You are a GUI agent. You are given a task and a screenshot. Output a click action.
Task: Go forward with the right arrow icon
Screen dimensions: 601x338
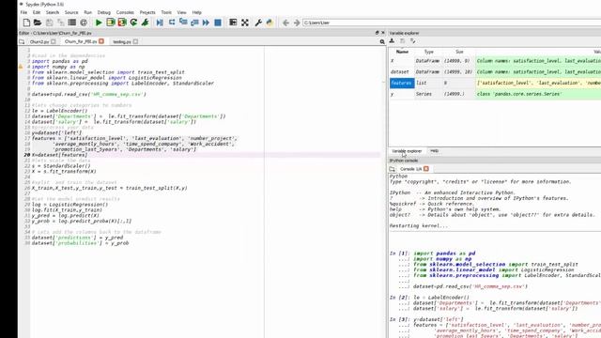point(297,23)
